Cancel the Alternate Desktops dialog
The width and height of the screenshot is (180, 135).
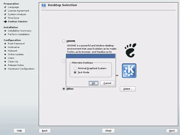click(x=107, y=83)
